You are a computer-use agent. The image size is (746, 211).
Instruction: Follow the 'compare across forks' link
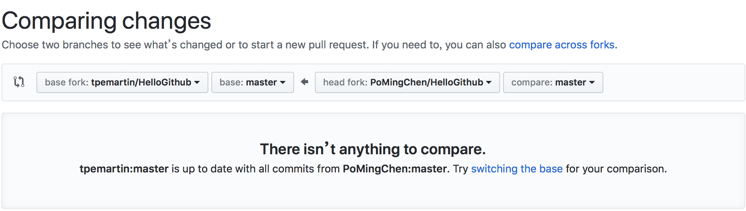coord(562,45)
